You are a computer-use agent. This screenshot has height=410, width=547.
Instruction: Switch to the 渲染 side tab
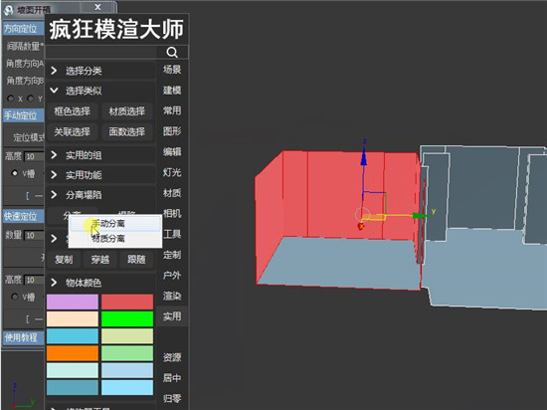pyautogui.click(x=172, y=296)
